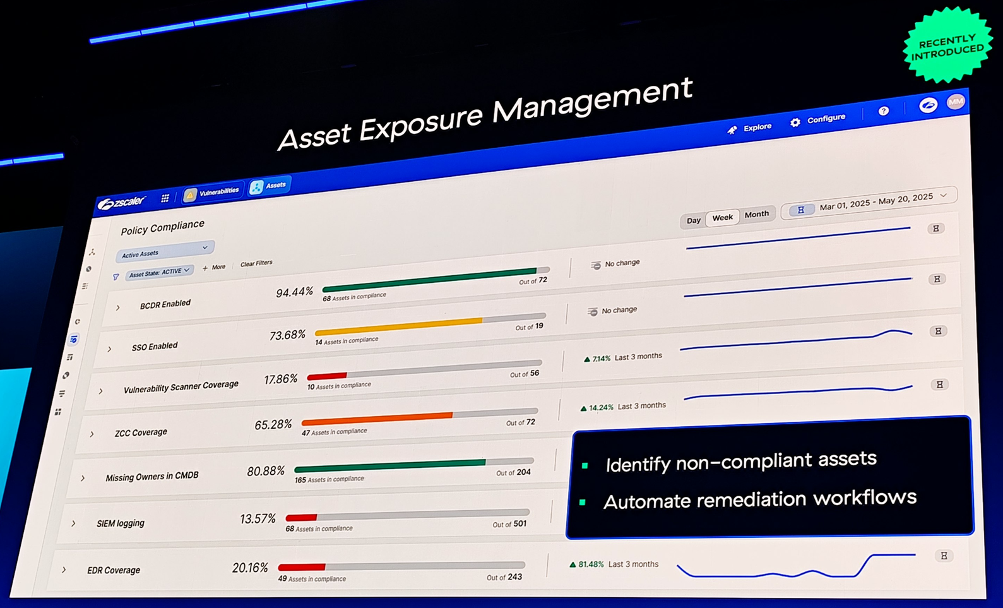Click the hourglass icon on BCDR Enabled row
This screenshot has width=1003, height=608.
coord(936,229)
